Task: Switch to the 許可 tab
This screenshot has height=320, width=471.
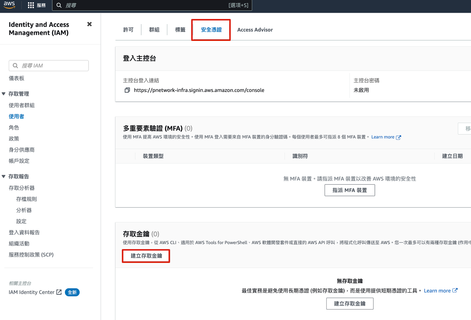Action: point(128,30)
